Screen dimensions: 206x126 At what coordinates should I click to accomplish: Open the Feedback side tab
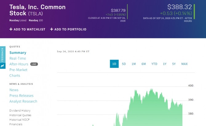coord(3,55)
